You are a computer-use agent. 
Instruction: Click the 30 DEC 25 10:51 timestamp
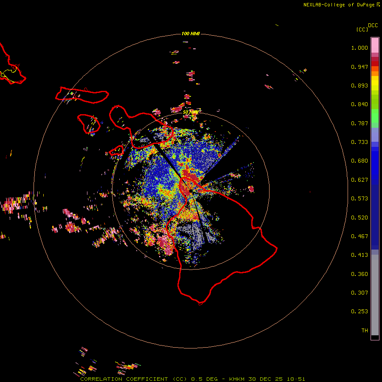[x=276, y=379]
